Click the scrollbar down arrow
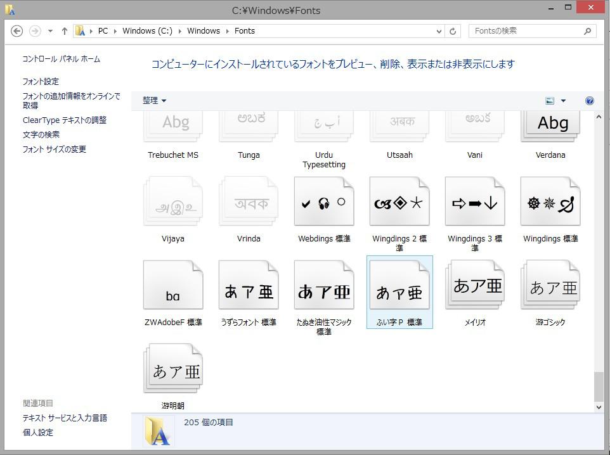 (599, 407)
